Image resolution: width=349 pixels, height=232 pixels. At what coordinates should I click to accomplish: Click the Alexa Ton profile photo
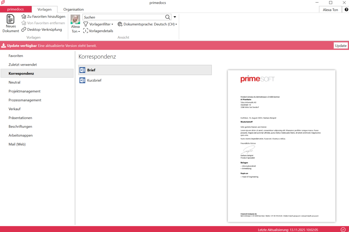pos(75,19)
